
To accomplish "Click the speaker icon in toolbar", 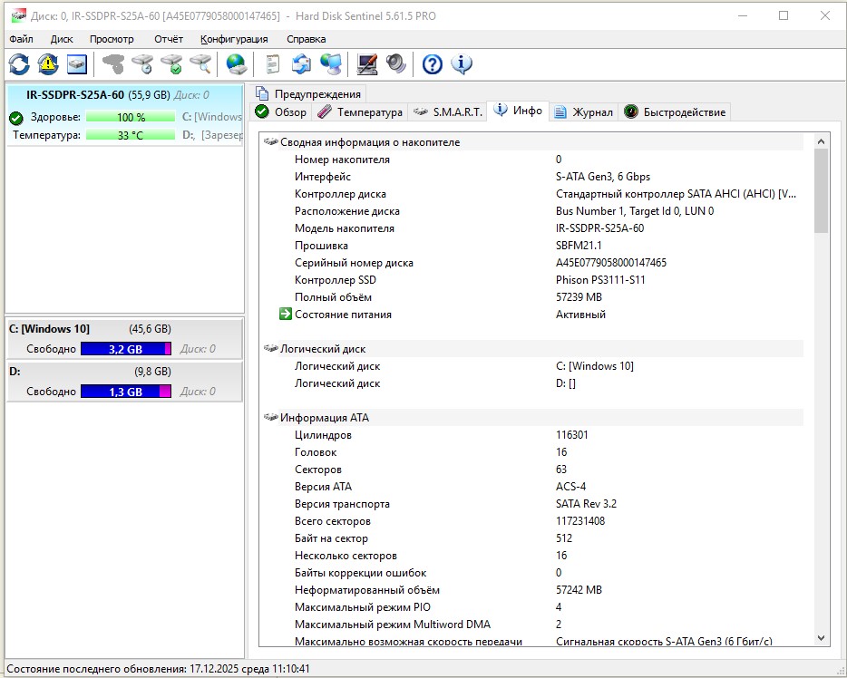I will [395, 64].
